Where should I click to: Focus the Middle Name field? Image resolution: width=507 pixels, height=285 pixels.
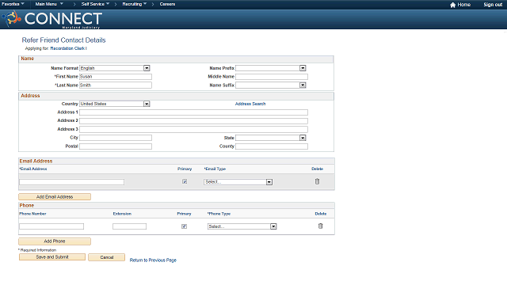(x=272, y=77)
